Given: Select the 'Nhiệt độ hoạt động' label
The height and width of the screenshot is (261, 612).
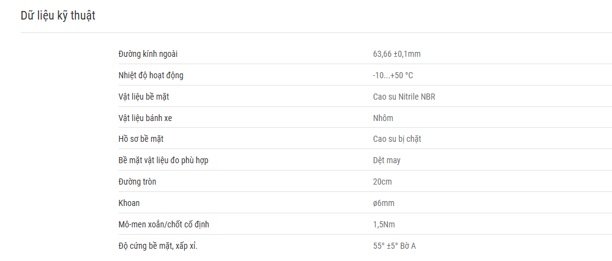Looking at the screenshot, I should click(x=151, y=76).
